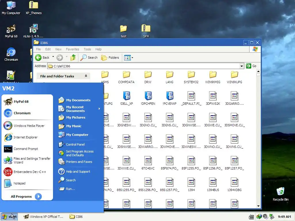Select the WIN9XMIG folder
The width and height of the screenshot is (295, 221).
point(213,77)
